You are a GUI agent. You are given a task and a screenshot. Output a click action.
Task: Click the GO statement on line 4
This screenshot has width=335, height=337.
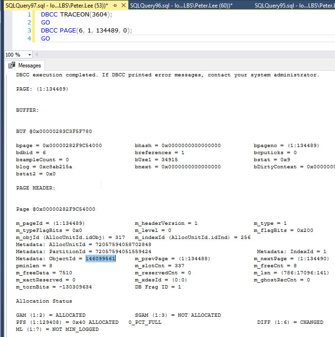45,39
